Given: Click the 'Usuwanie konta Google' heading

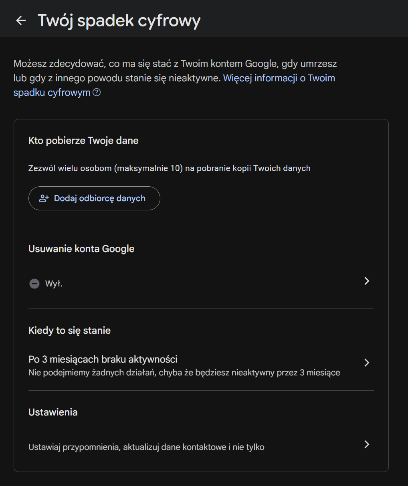Looking at the screenshot, I should pyautogui.click(x=81, y=249).
